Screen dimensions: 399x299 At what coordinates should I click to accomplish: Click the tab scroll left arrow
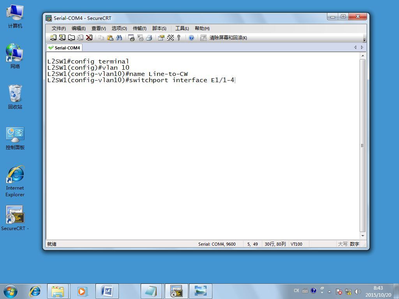(x=355, y=47)
